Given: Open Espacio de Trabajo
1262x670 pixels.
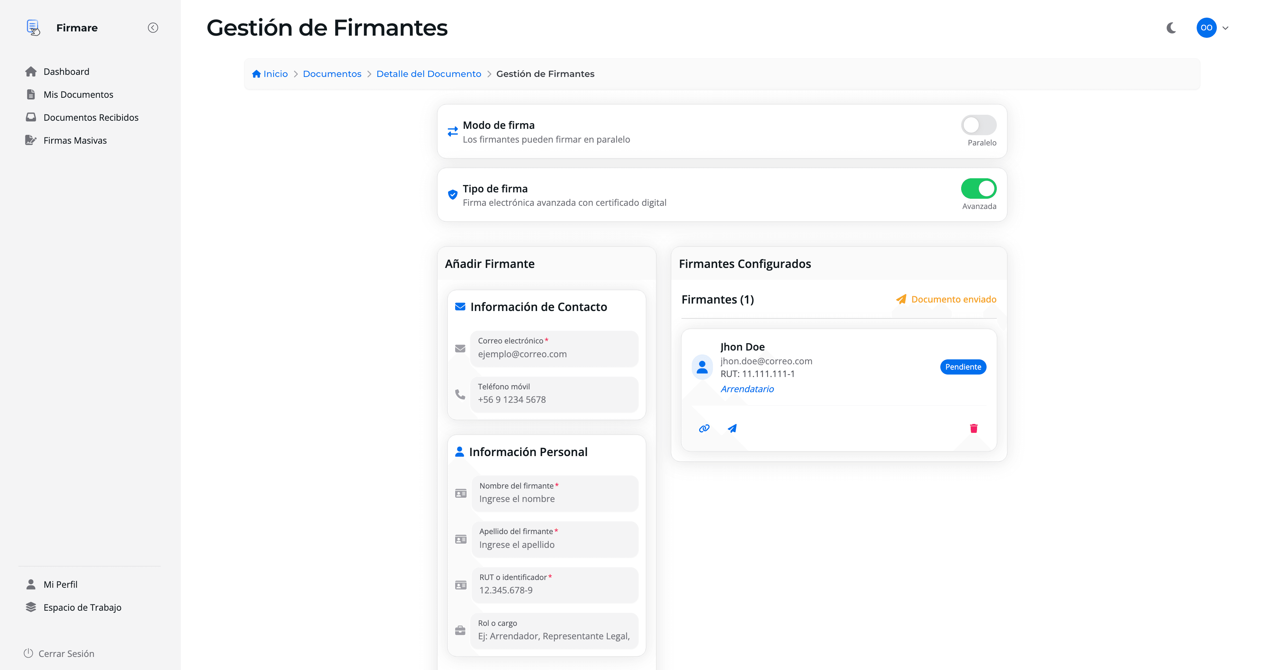Looking at the screenshot, I should 82,607.
